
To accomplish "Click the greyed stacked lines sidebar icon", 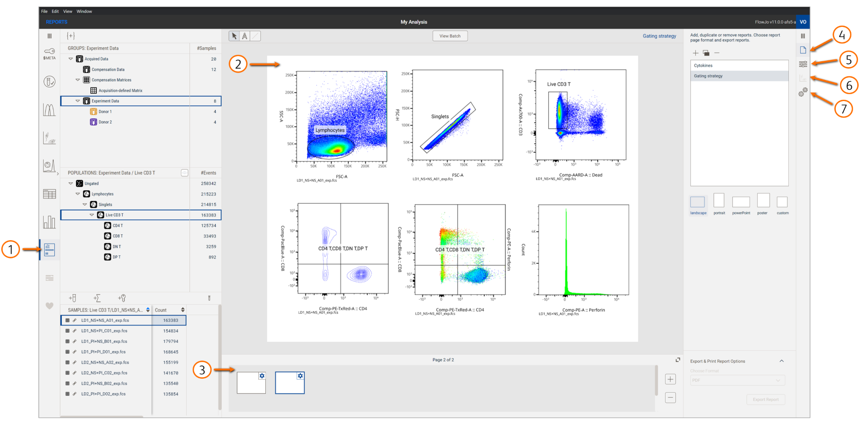I will coord(50,278).
